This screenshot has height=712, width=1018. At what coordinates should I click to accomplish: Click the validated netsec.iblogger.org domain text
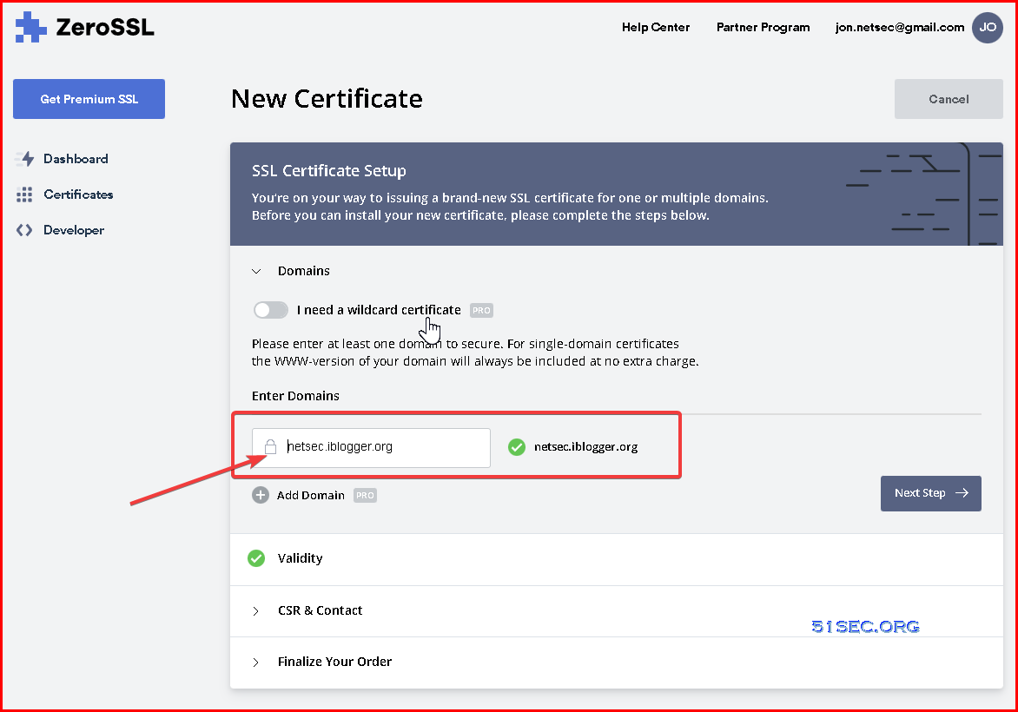pos(585,447)
